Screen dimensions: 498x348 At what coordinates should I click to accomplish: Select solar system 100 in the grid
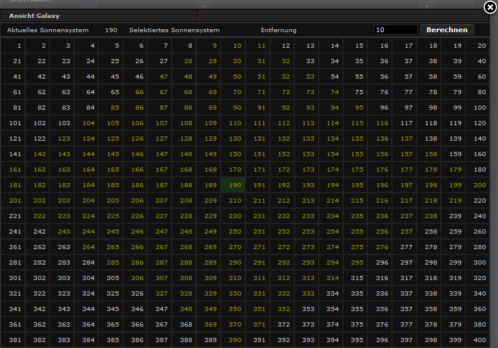(478, 107)
